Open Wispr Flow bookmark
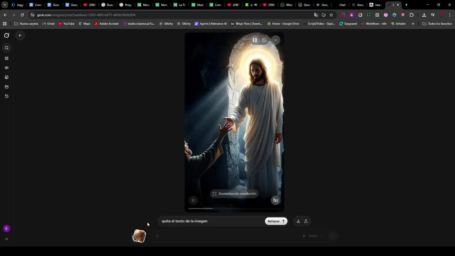455x256 pixels. point(246,24)
